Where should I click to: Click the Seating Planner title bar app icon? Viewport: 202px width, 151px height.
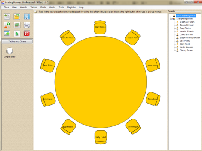(3, 3)
